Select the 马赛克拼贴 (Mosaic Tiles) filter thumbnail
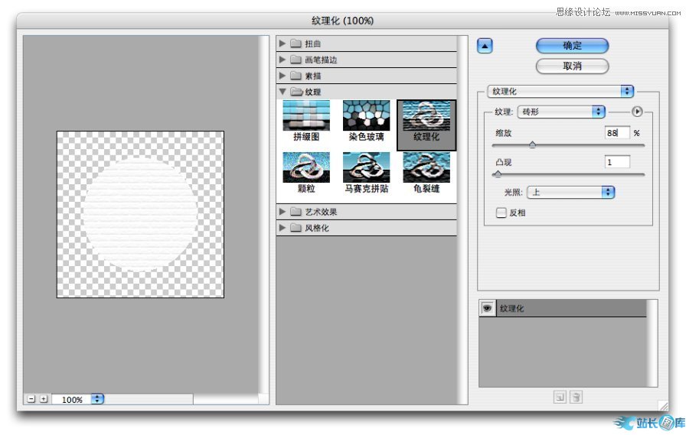This screenshot has height=435, width=689. click(x=366, y=167)
